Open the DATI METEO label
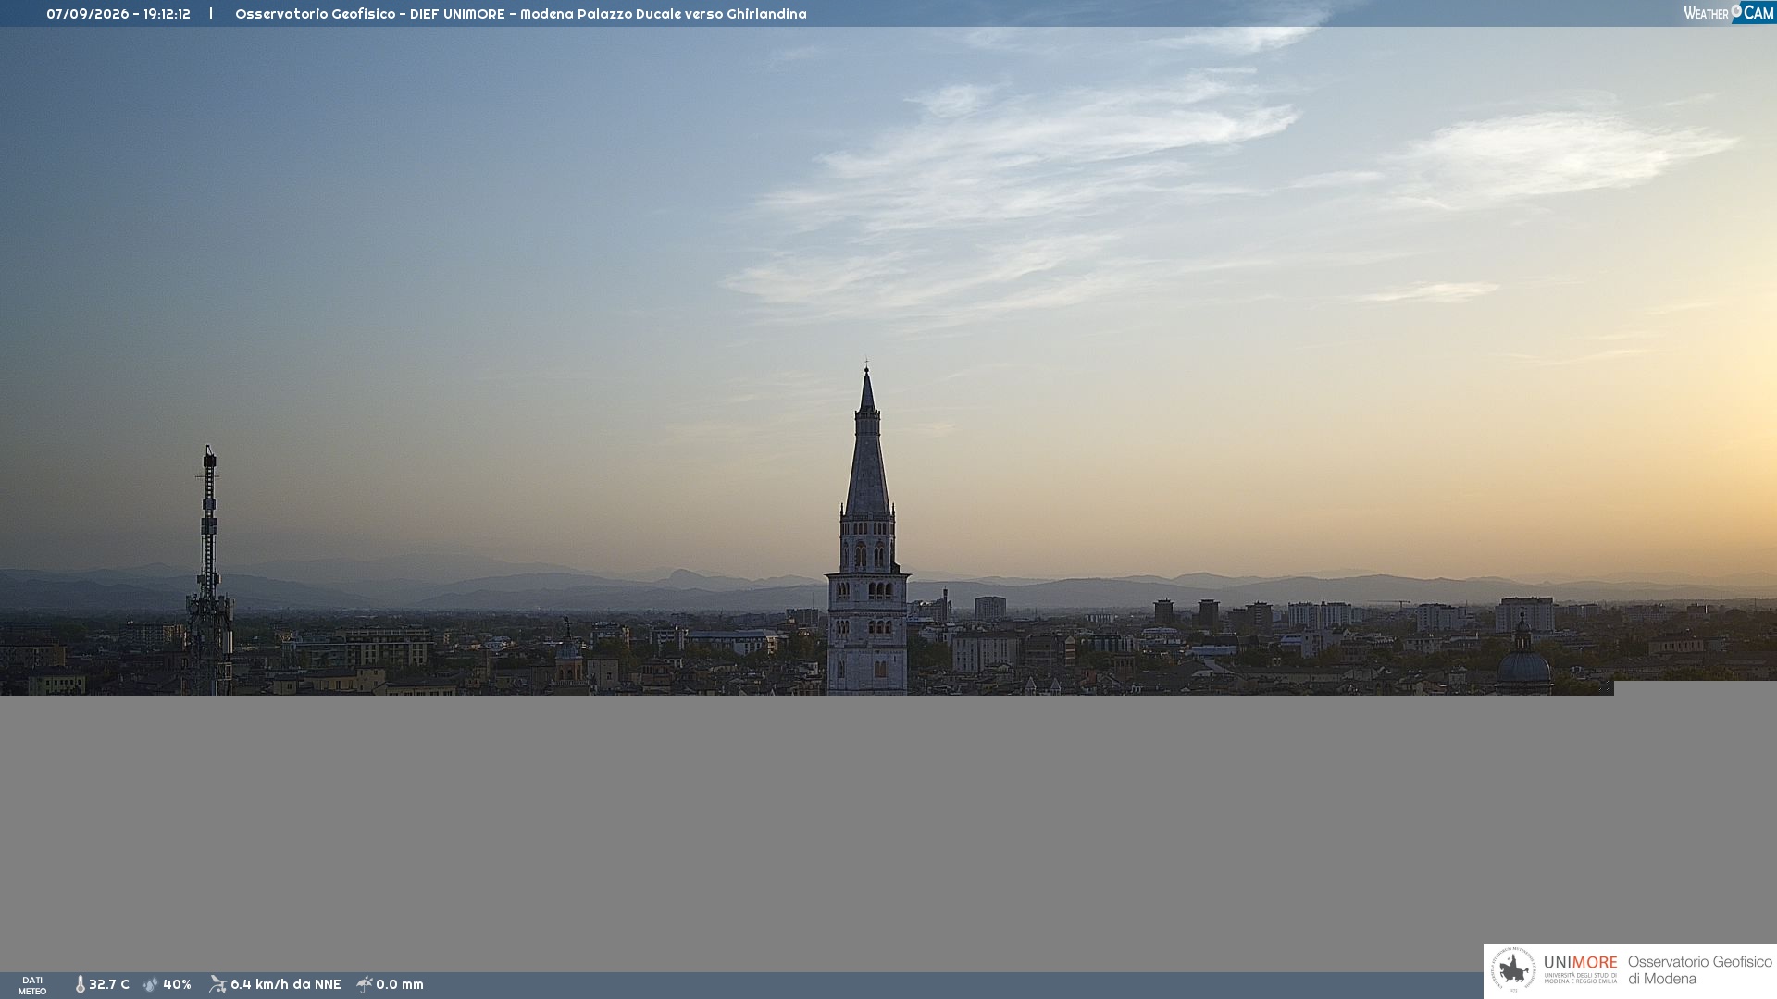The width and height of the screenshot is (1777, 999). [x=32, y=985]
